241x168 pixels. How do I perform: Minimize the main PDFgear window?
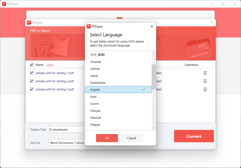[211, 4]
